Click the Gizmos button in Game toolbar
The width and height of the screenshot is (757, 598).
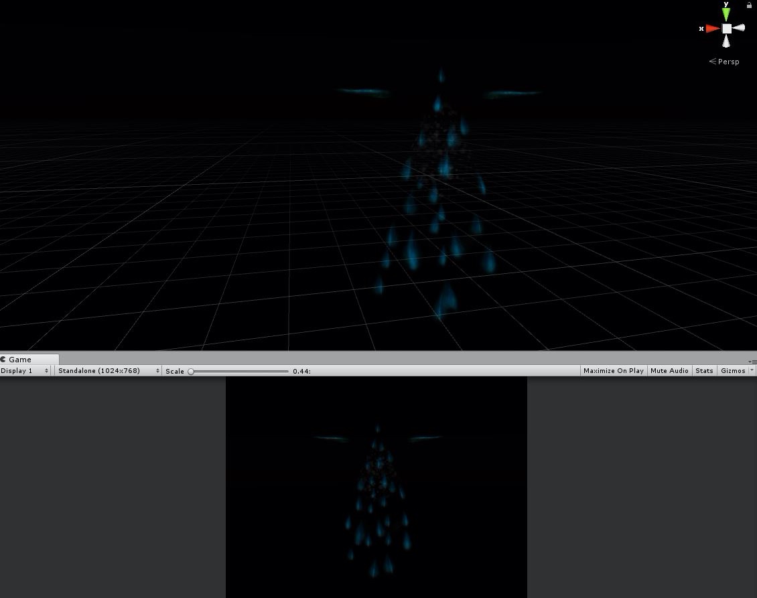tap(732, 371)
